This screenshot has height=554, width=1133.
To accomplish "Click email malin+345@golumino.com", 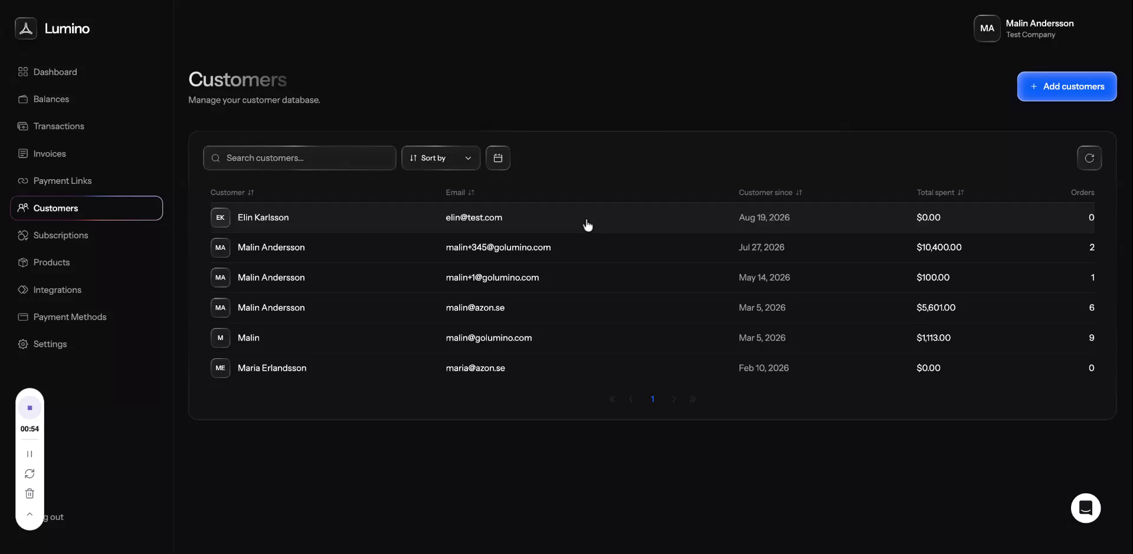I will coord(499,248).
